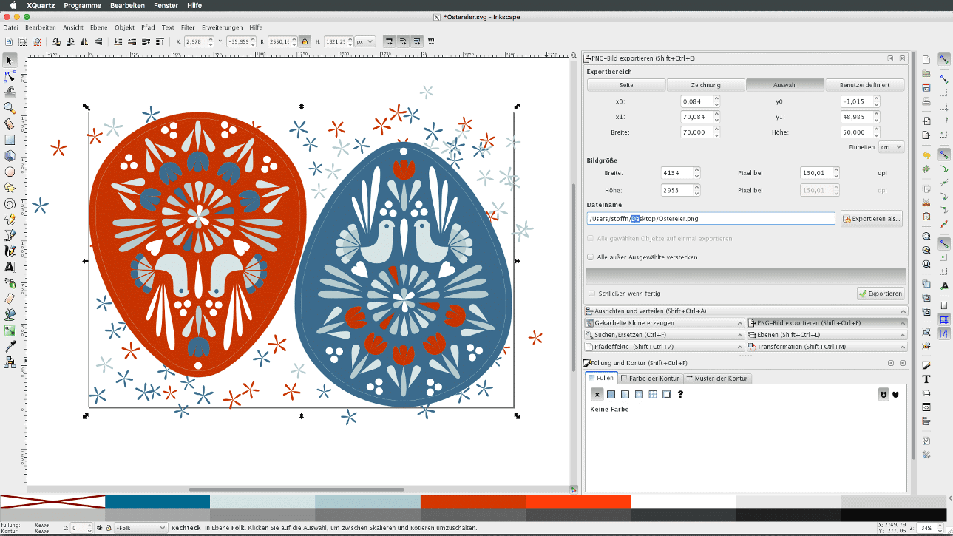The width and height of the screenshot is (953, 536).
Task: Pick the orange-red swatch in palette
Action: [578, 502]
